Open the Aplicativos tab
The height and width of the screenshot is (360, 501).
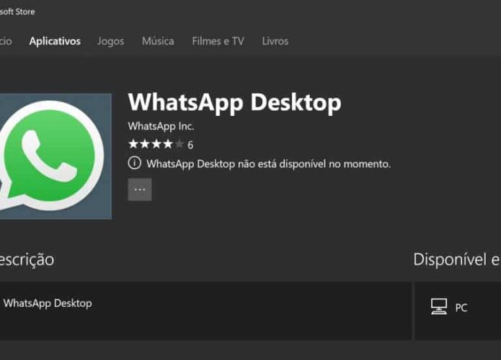55,41
